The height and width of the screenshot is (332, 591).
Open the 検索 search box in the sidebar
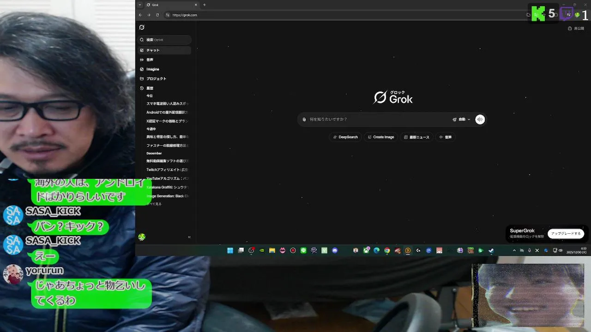164,40
